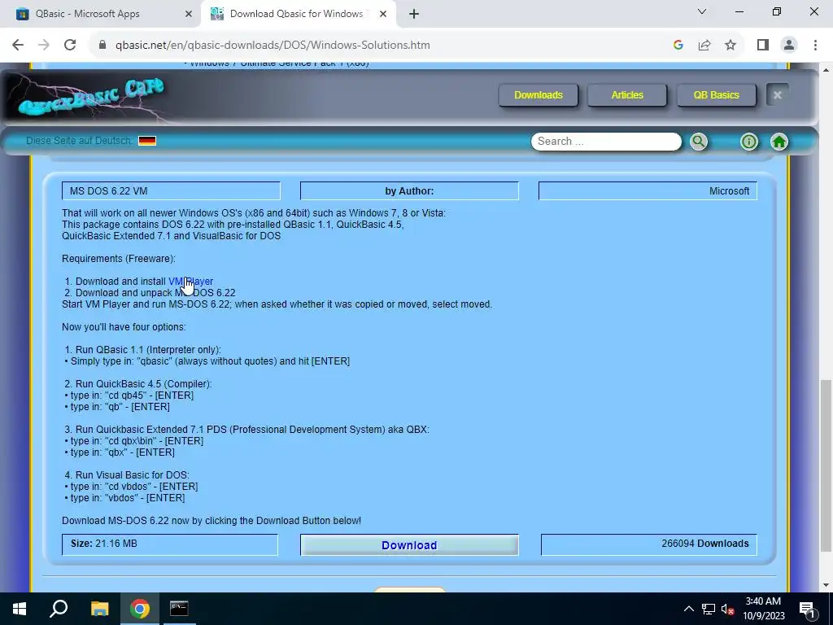
Task: Follow the VM Player link
Action: [190, 281]
